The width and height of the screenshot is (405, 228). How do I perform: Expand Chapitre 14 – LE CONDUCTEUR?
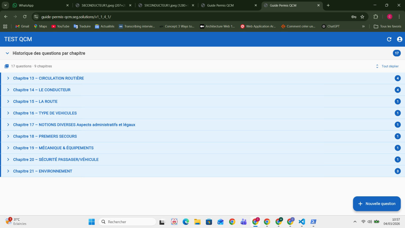pyautogui.click(x=203, y=90)
